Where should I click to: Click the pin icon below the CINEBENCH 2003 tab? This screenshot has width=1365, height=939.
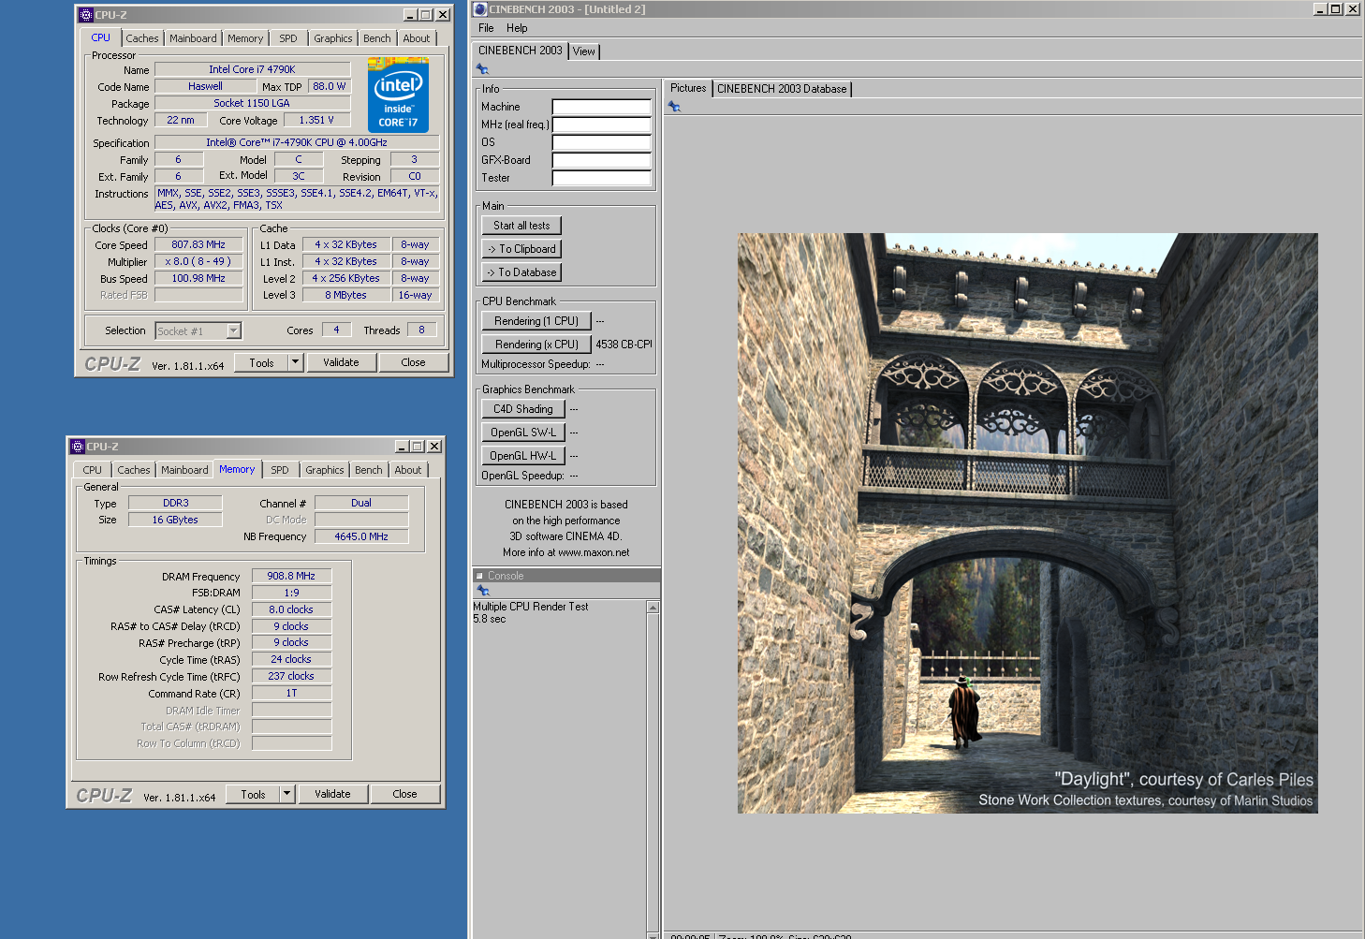point(483,69)
